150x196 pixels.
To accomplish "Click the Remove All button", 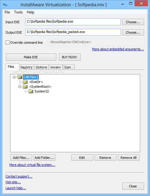I will (129, 158).
